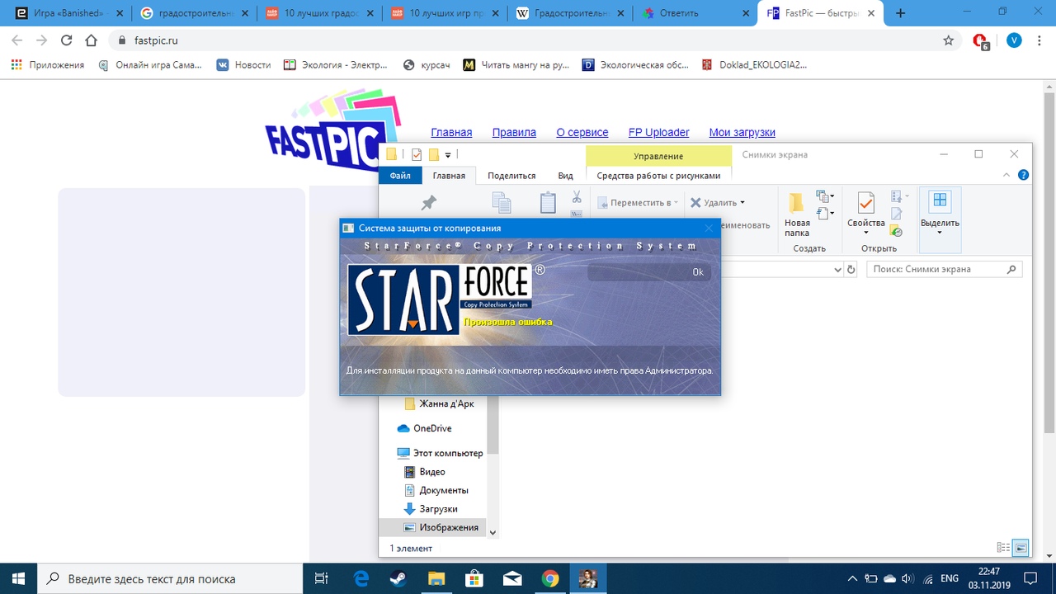
Task: Refresh the Explorer folder view
Action: pos(851,270)
